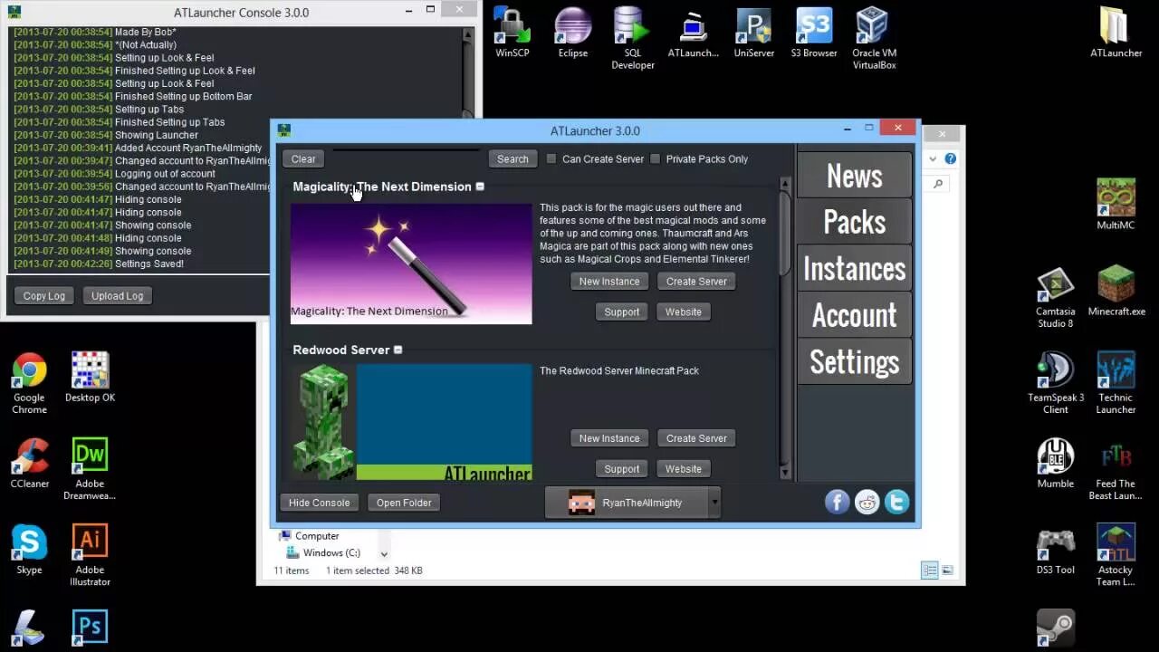Click the Redwood Server creeper thumbnail
Image resolution: width=1159 pixels, height=652 pixels.
(411, 422)
